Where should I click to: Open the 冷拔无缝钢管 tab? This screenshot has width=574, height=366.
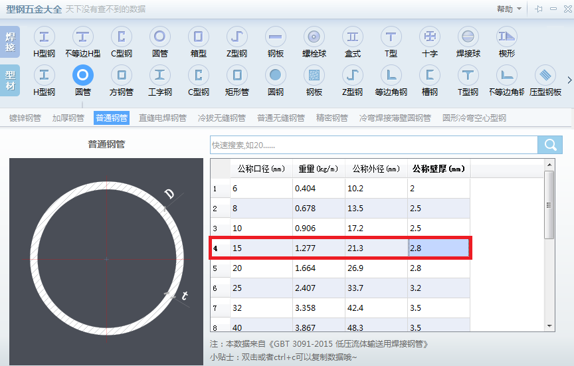click(221, 118)
